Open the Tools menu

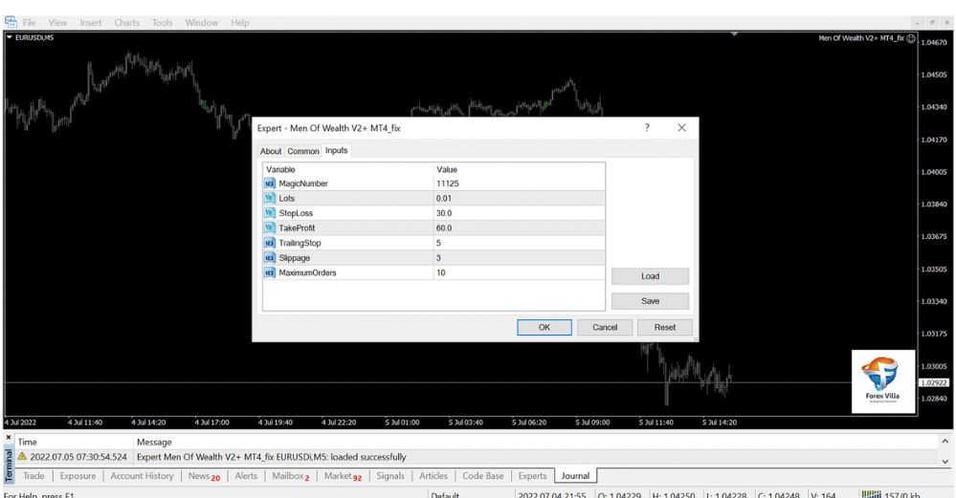click(162, 23)
